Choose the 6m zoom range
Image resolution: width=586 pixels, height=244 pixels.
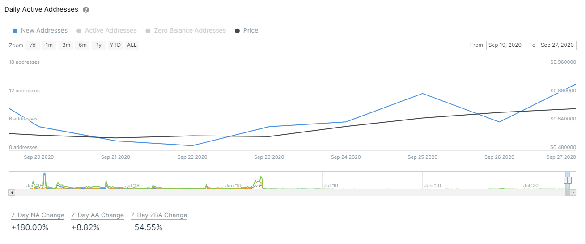point(83,45)
